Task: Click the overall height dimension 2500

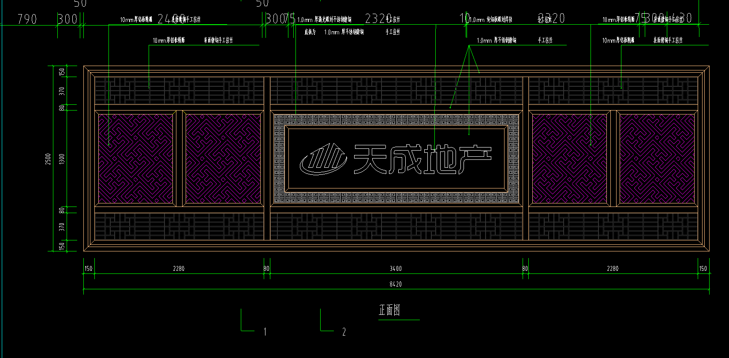Action: (48, 159)
